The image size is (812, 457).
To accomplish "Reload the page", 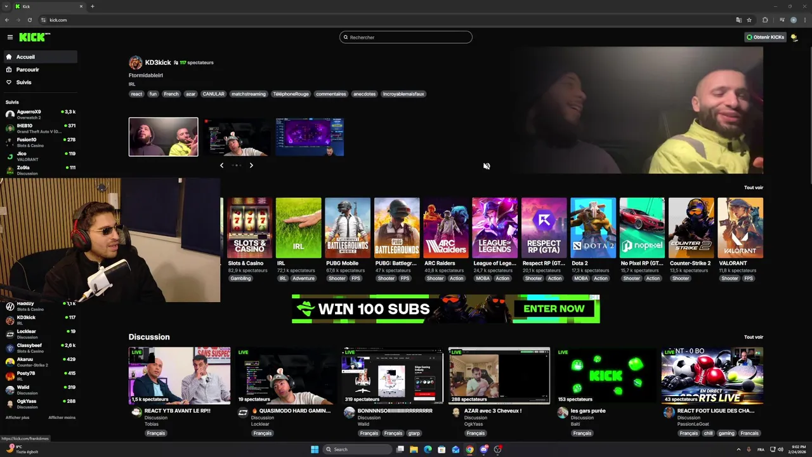I will pyautogui.click(x=29, y=20).
